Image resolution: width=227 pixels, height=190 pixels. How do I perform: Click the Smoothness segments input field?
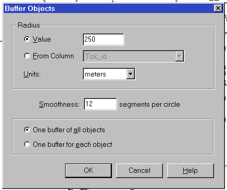(100, 104)
